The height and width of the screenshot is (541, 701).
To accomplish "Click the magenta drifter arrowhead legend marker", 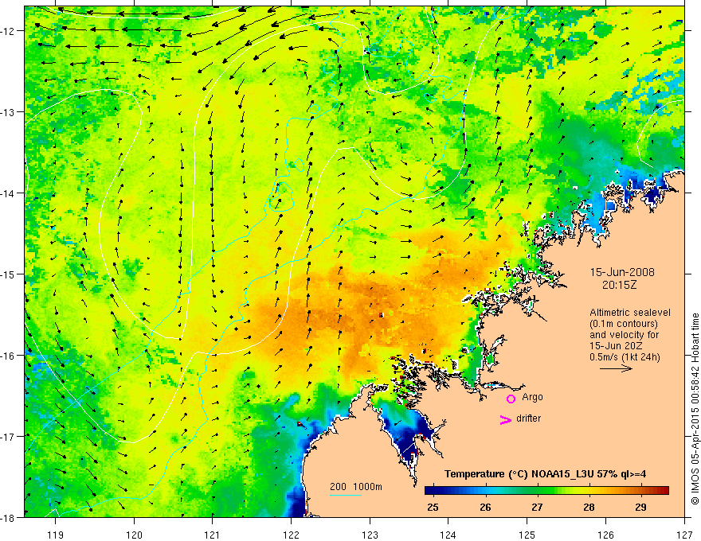I will [506, 419].
